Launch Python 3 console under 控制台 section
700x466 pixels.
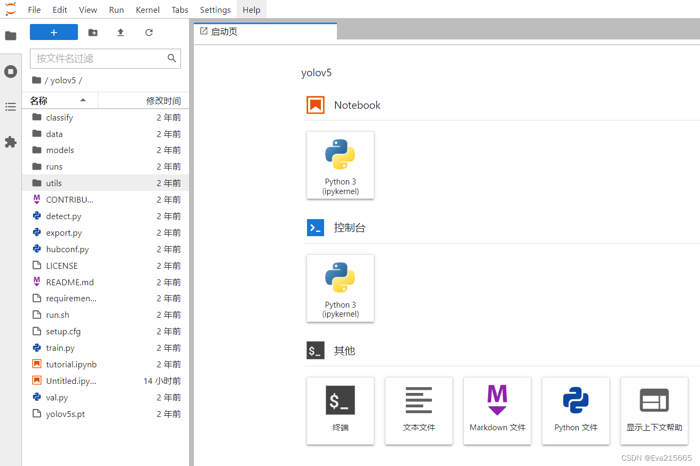coord(340,288)
